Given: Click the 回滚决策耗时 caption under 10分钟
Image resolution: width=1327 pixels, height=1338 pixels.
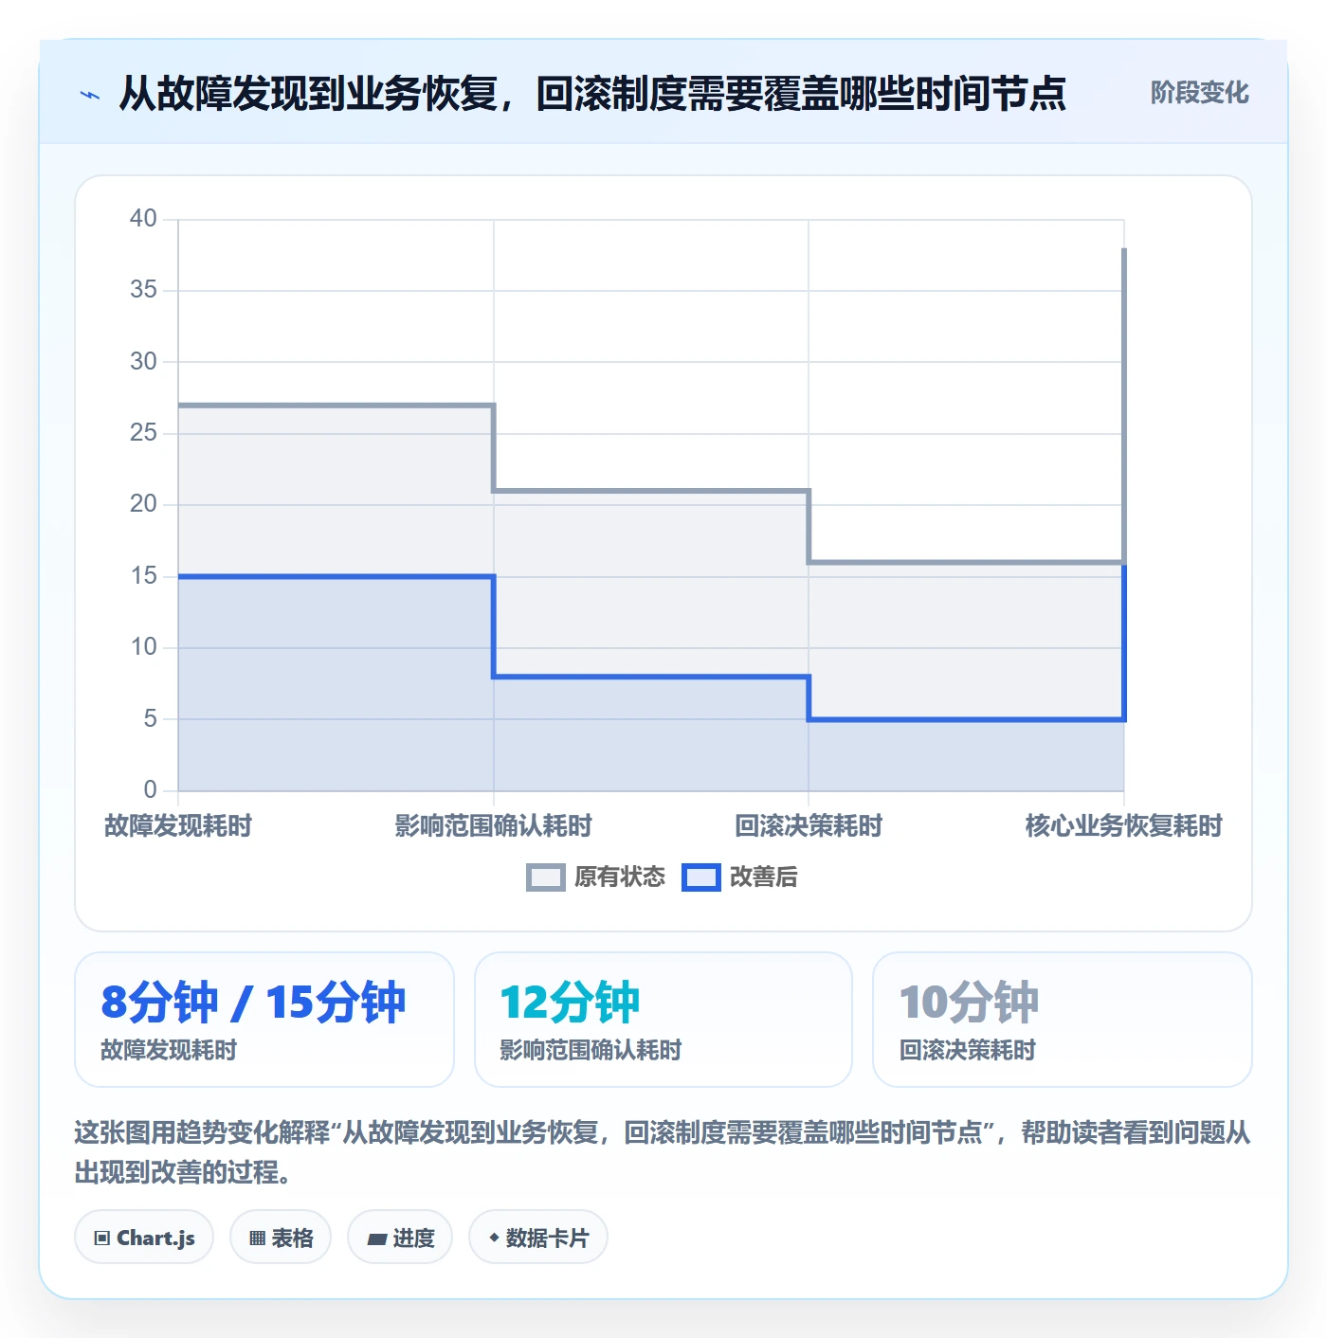Looking at the screenshot, I should click(967, 1050).
